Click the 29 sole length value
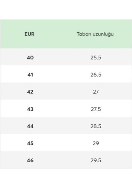 coord(96,143)
